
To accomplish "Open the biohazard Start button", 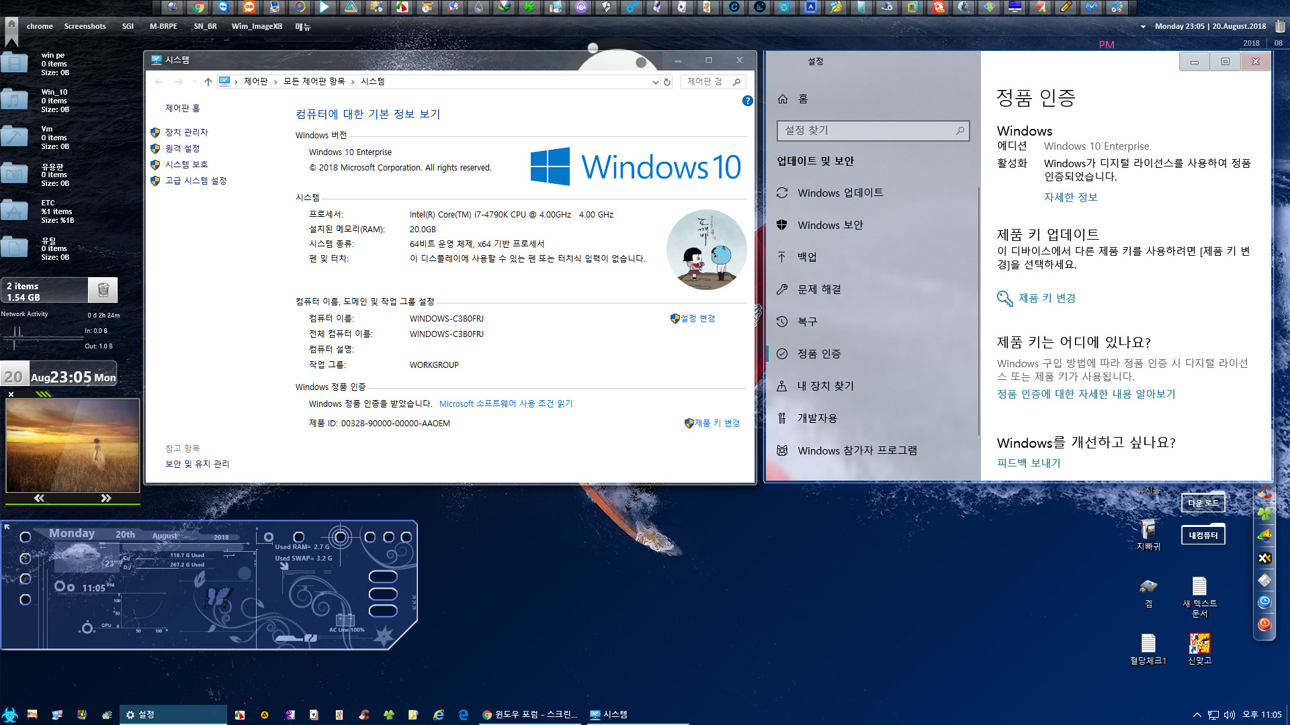I will pos(9,714).
